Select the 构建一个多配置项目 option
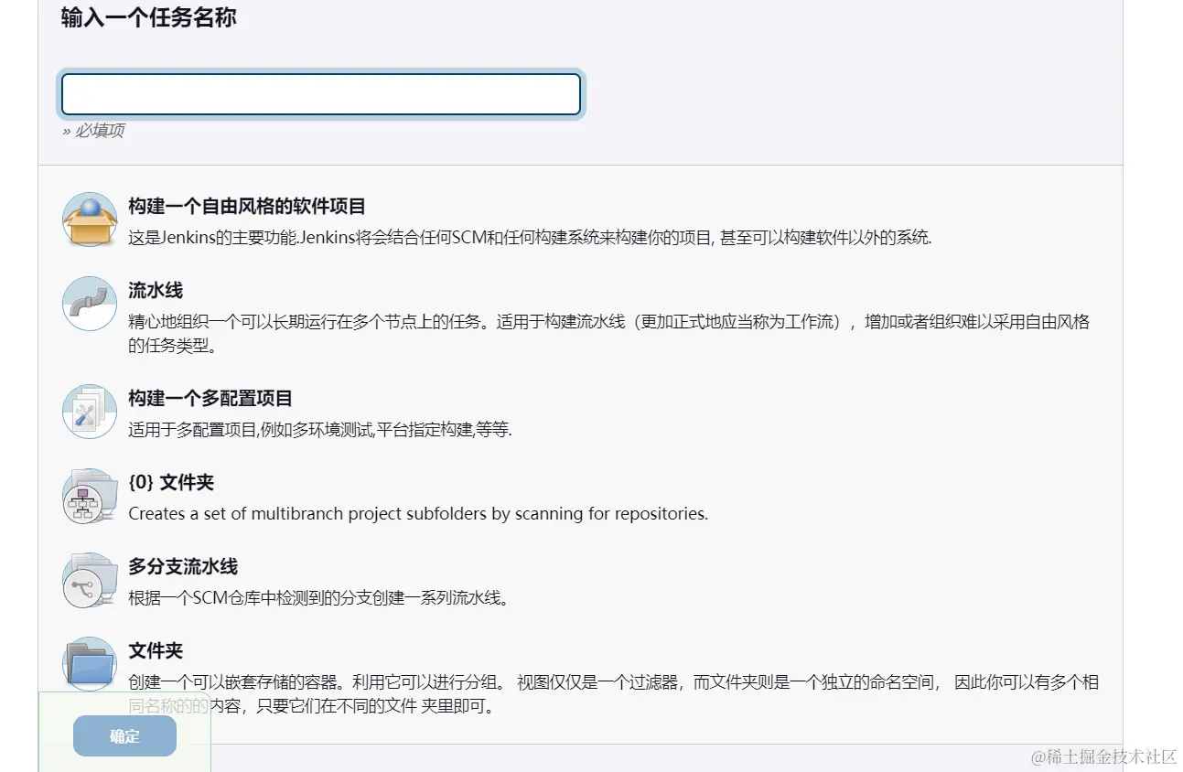The height and width of the screenshot is (772, 1183). (208, 398)
